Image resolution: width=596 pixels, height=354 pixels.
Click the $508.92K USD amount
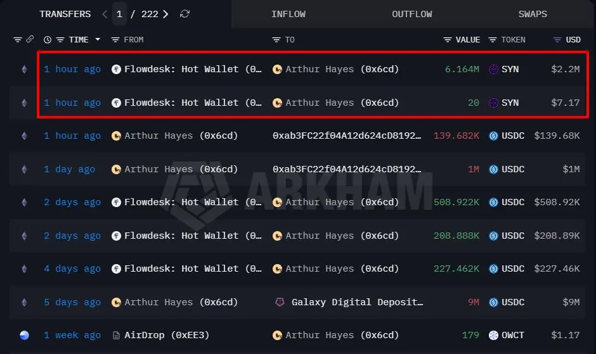click(x=557, y=202)
